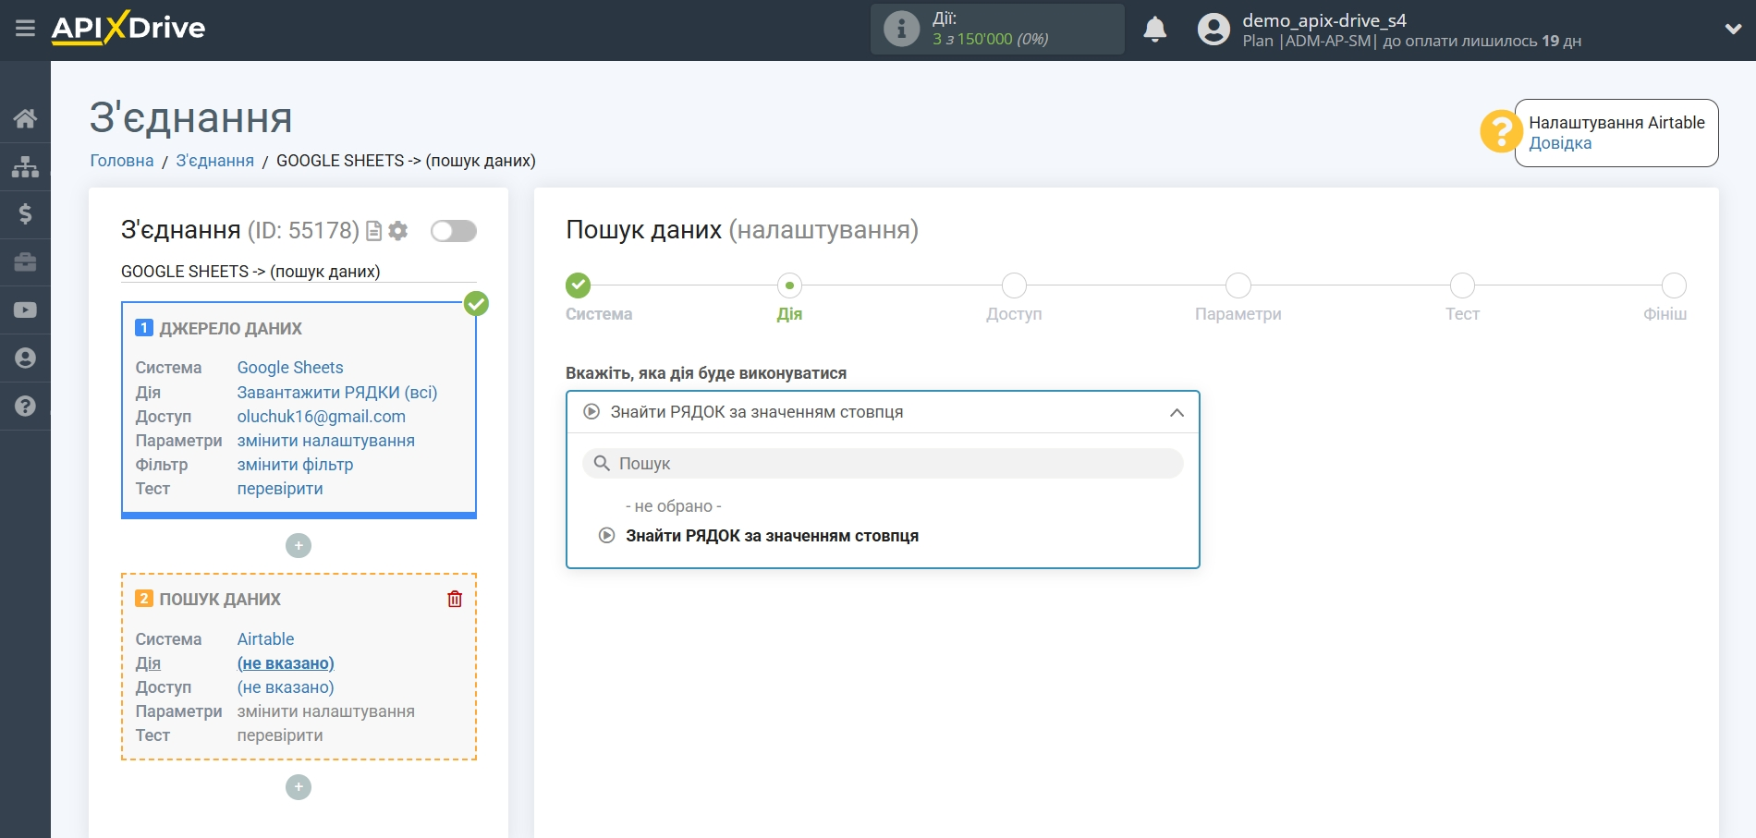Screen dimensions: 1756x838
Task: Click the plus button below ДЖЕРЕЛО ДАНИХ block
Action: click(299, 546)
